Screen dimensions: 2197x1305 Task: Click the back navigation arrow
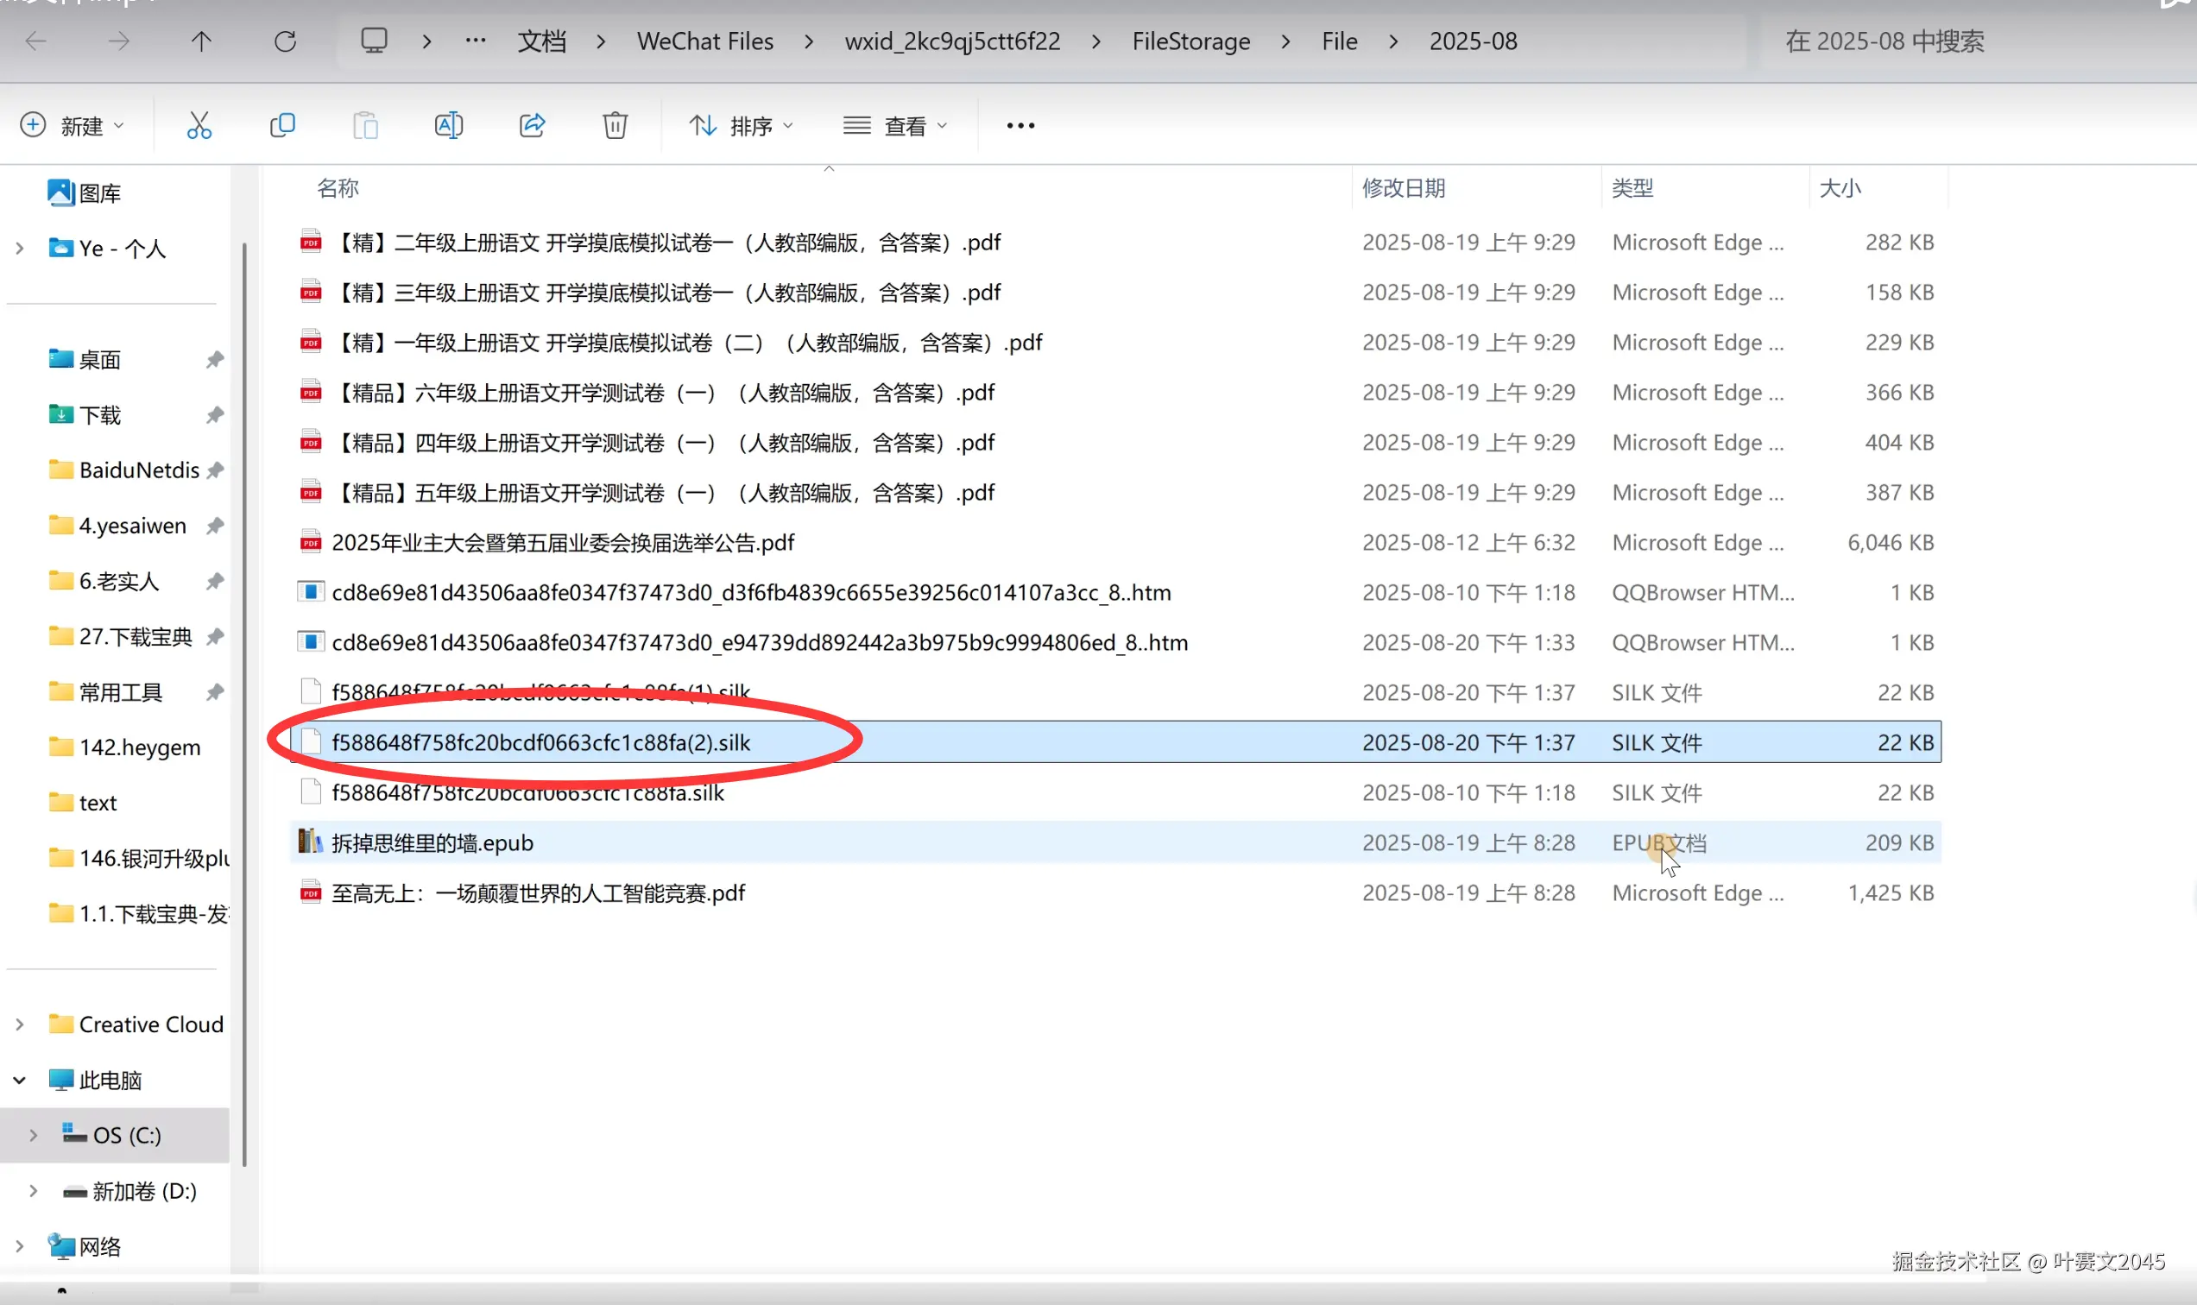[x=36, y=41]
